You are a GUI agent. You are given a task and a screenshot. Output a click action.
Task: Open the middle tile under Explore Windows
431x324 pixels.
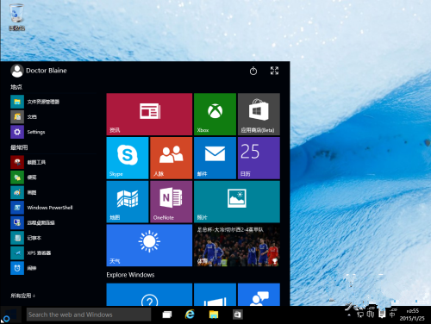click(x=215, y=295)
